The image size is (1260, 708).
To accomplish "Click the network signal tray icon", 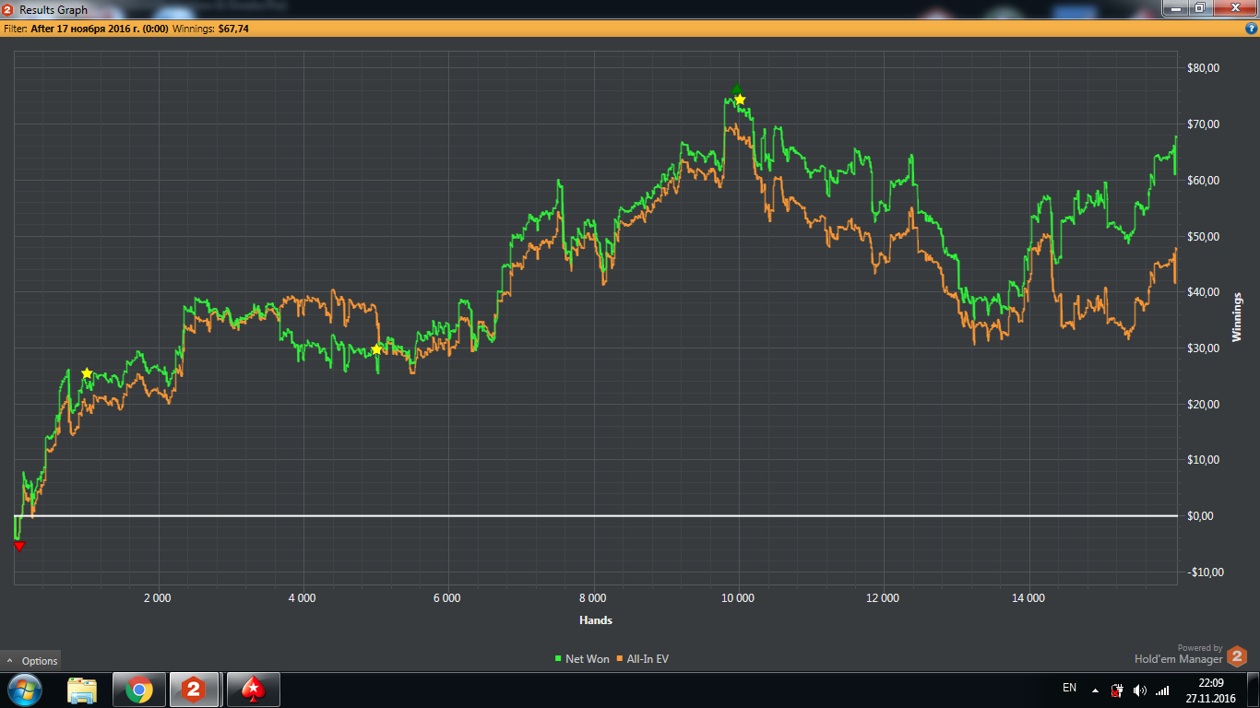I will click(1162, 690).
